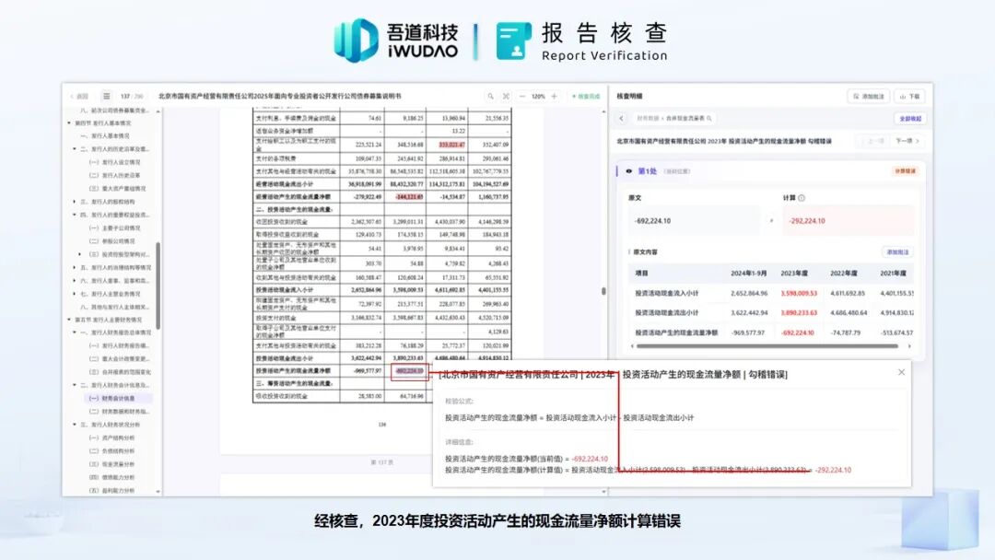Click the 添加批注 button in 核查明细 header
995x560 pixels.
(869, 97)
